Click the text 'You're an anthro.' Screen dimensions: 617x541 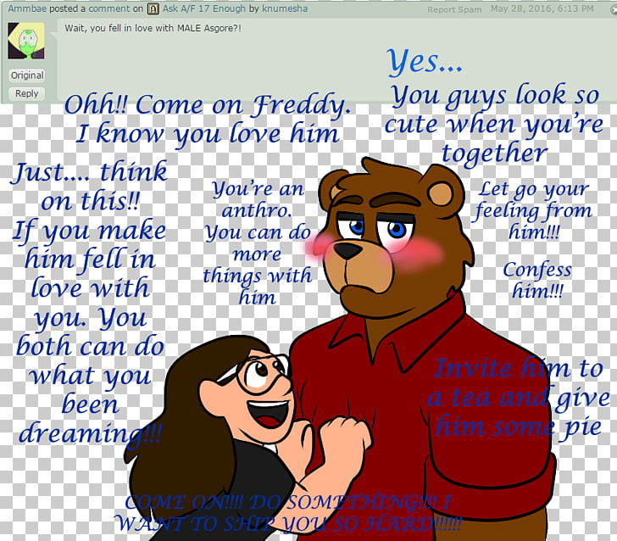258,199
